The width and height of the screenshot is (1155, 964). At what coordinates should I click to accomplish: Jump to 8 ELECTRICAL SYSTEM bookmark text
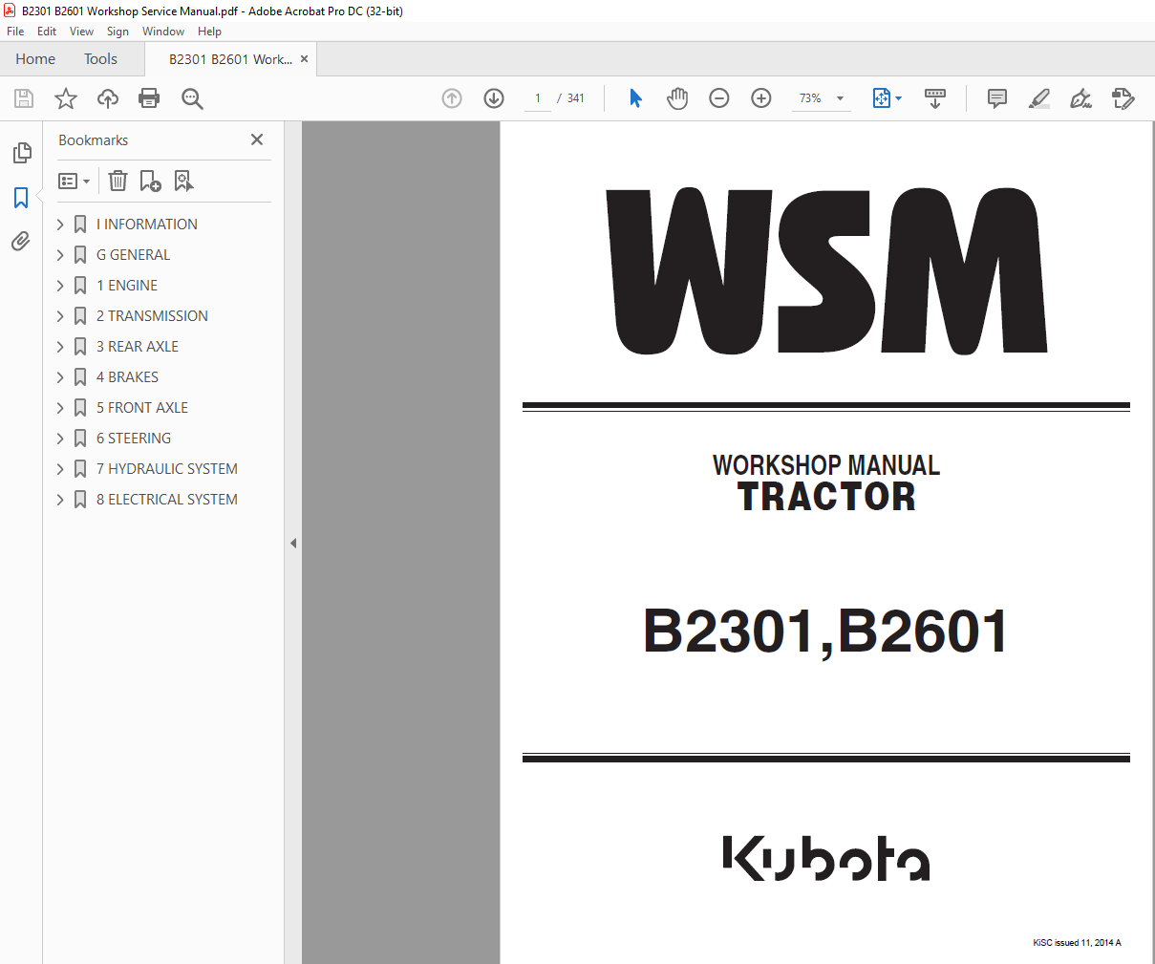tap(167, 500)
